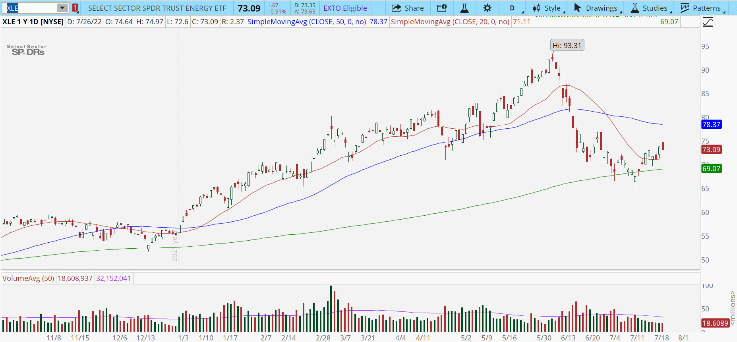The height and width of the screenshot is (342, 737).
Task: Open the Style menu
Action: 548,8
